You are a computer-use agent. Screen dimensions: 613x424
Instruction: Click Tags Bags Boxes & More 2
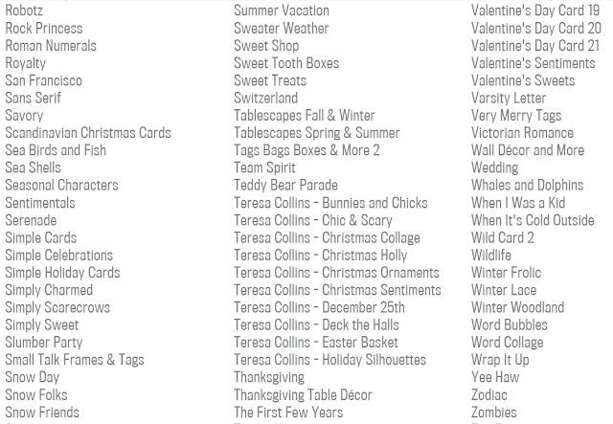pos(307,150)
